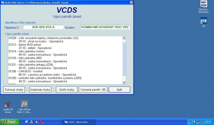Click the Objednací č. field 3U0 920 810 A

tap(43, 27)
